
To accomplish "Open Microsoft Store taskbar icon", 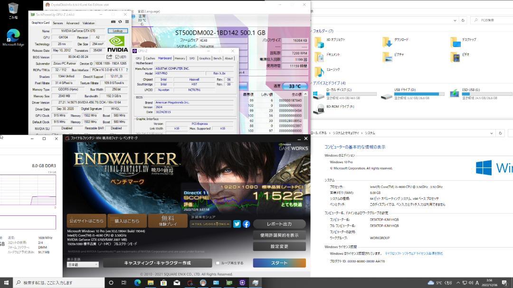I will [x=163, y=282].
